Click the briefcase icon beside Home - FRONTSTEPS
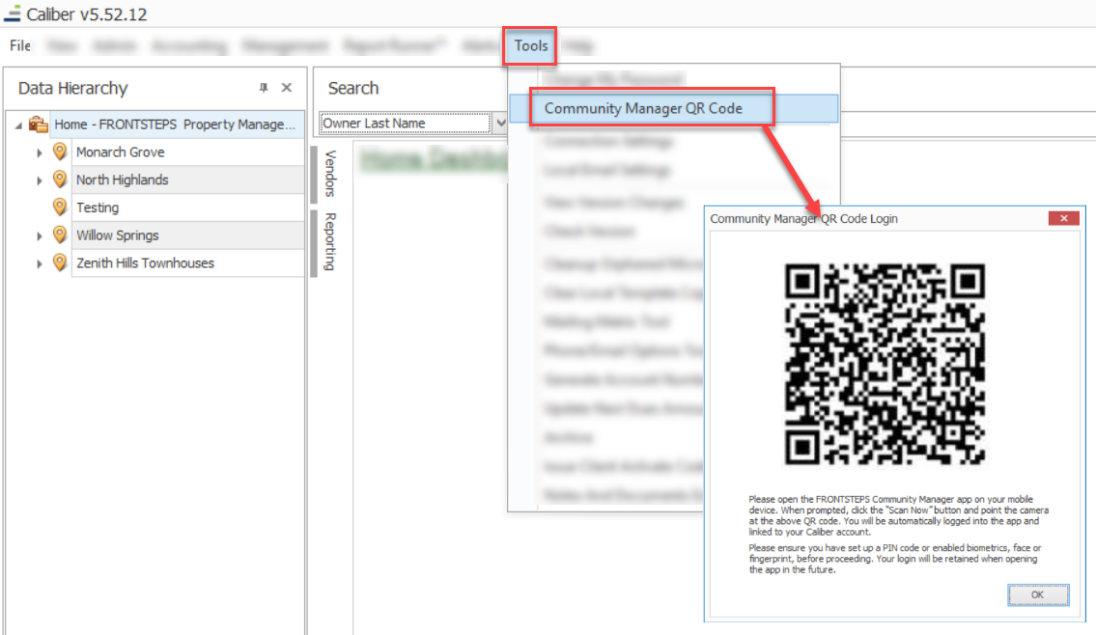 tap(37, 124)
